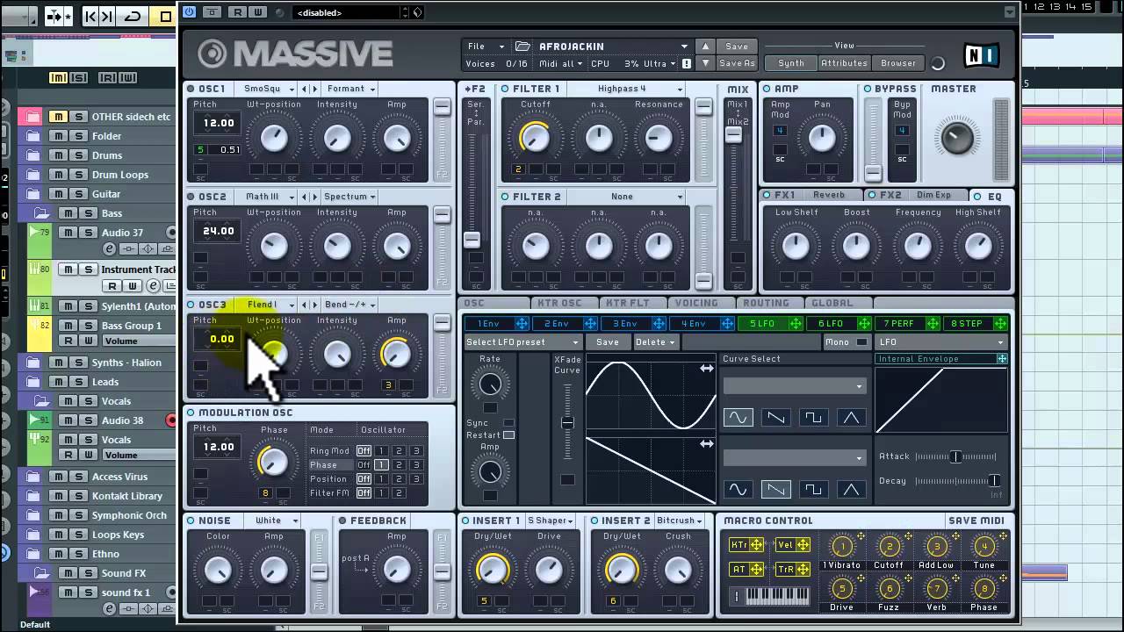Image resolution: width=1124 pixels, height=632 pixels.
Task: Load next preset with the down arrow
Action: pos(705,63)
